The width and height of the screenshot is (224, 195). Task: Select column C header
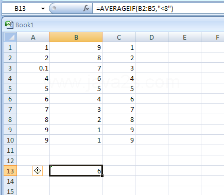(119, 37)
